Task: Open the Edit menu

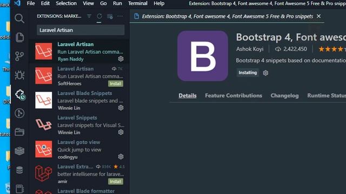Action: (45, 3)
